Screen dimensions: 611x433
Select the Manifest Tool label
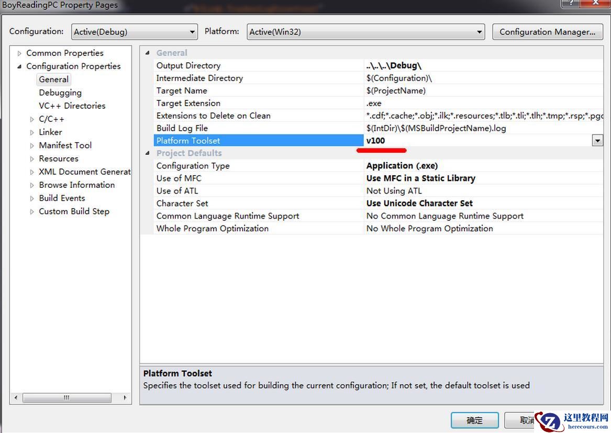click(65, 145)
